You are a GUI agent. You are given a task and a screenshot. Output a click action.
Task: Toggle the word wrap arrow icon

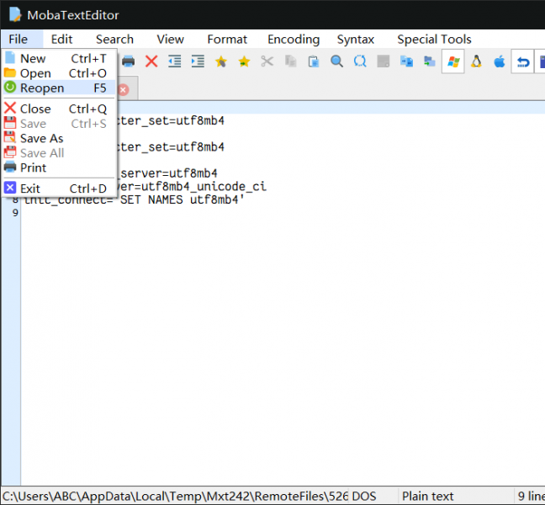tap(523, 61)
